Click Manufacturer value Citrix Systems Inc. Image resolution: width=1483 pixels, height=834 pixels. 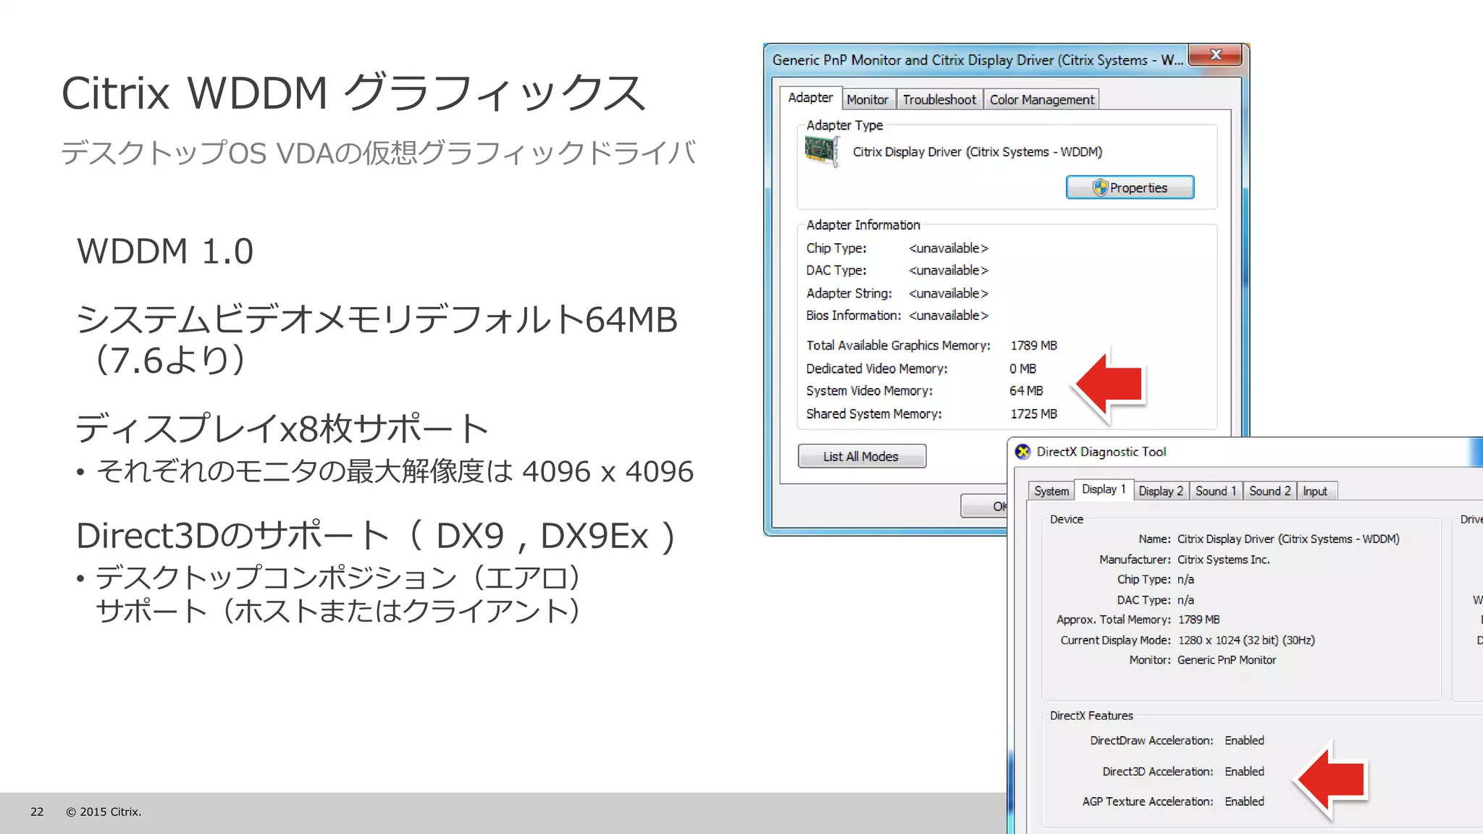(1223, 560)
